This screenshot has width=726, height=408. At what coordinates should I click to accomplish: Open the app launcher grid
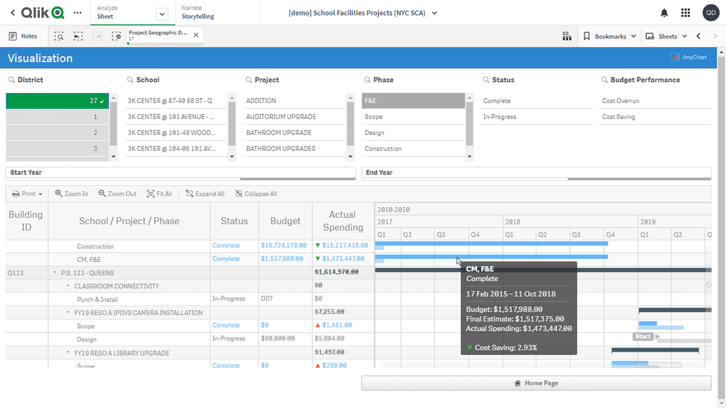click(x=685, y=13)
